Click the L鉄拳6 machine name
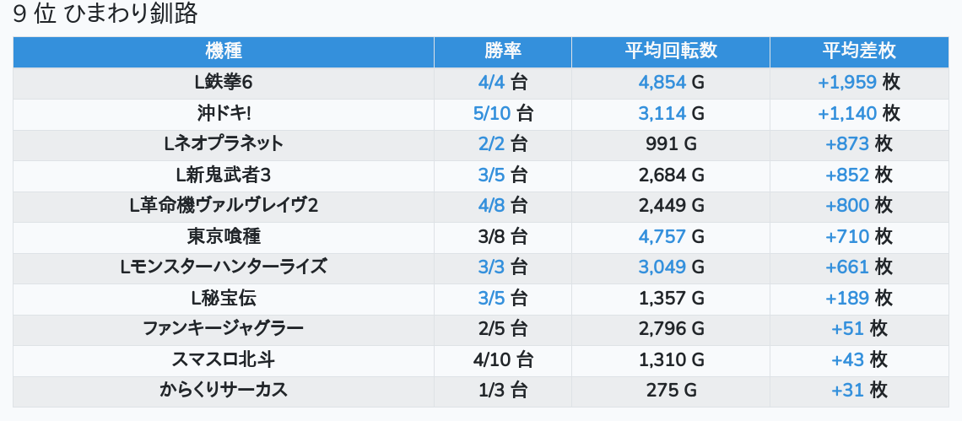962x421 pixels. pyautogui.click(x=224, y=83)
